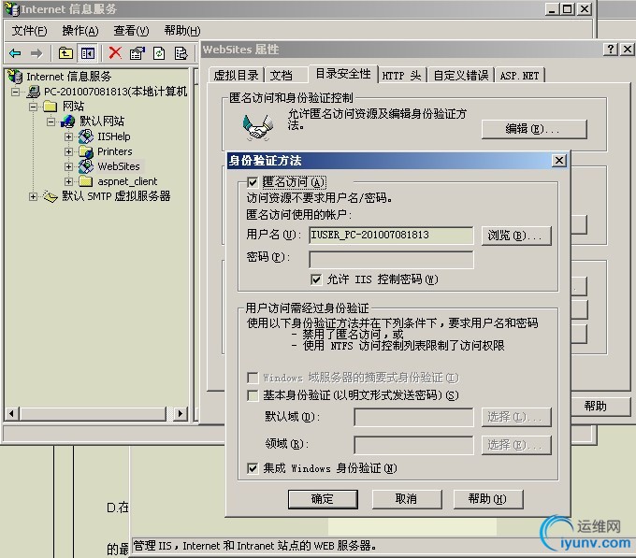Click the Printers folder icon

(x=86, y=151)
